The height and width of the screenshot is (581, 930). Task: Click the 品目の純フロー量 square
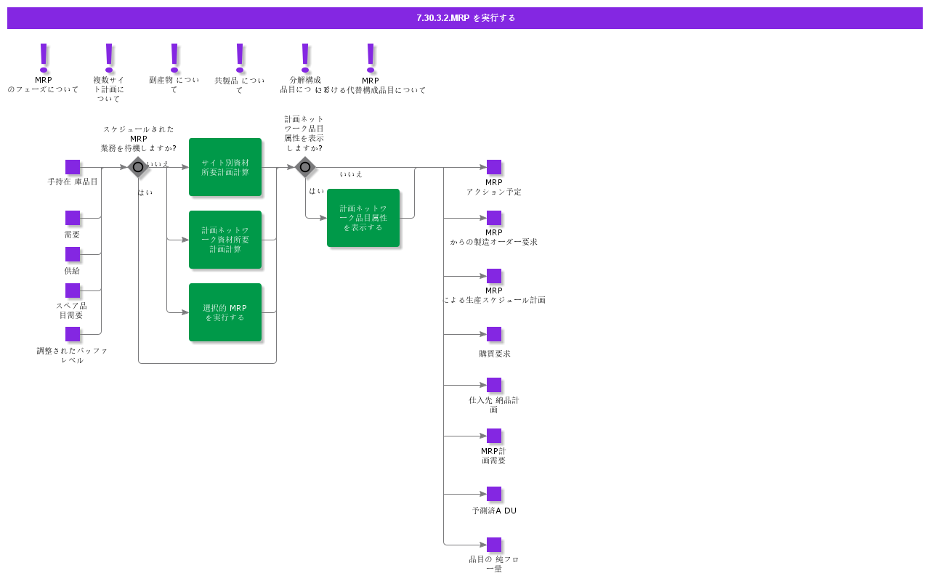494,545
